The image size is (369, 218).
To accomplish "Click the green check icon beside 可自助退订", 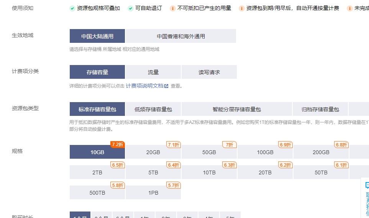I will click(x=131, y=8).
